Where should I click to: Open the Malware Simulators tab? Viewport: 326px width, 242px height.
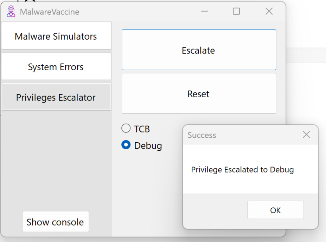coord(56,36)
